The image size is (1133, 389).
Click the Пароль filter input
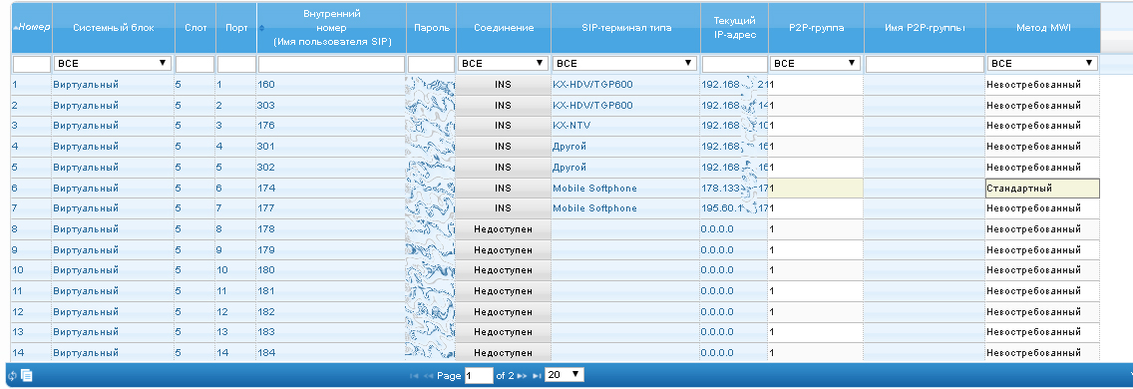pos(432,65)
